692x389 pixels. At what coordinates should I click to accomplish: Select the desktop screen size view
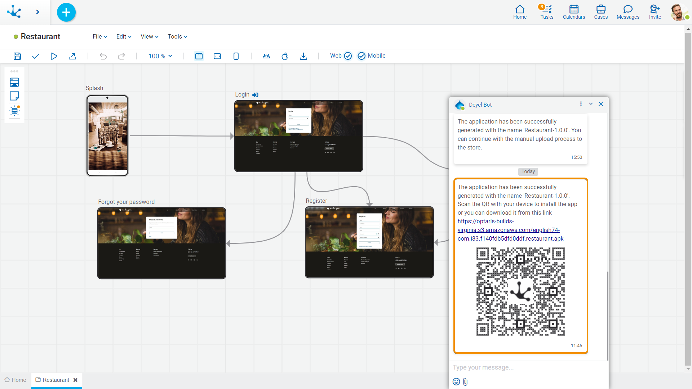point(199,56)
